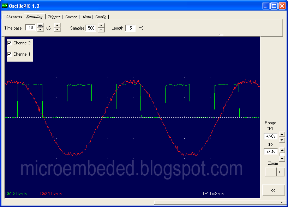This screenshot has width=288, height=207.
Task: Select the Cursor tab
Action: pyautogui.click(x=71, y=17)
